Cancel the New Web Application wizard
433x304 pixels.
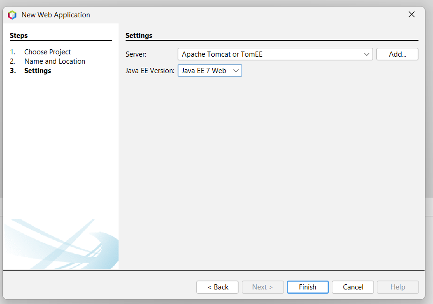pyautogui.click(x=353, y=287)
